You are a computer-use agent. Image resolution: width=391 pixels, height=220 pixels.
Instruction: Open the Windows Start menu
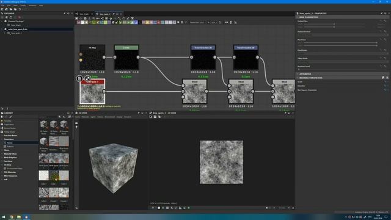tap(4, 217)
